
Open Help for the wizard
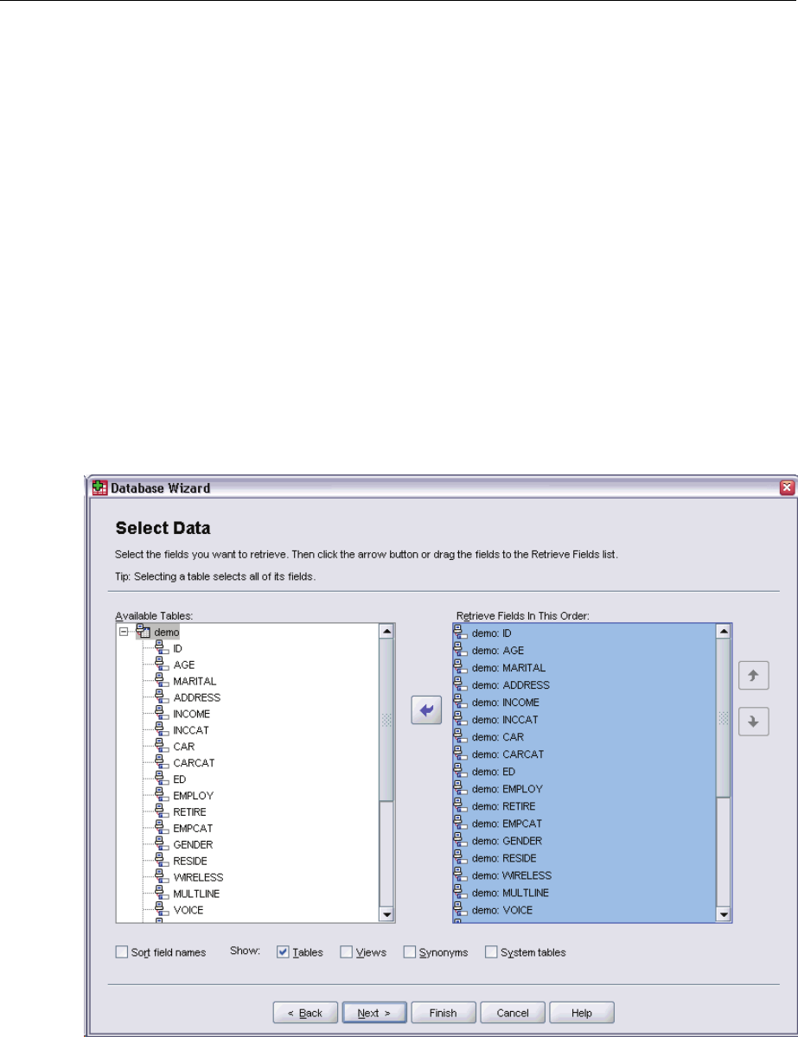point(582,1012)
